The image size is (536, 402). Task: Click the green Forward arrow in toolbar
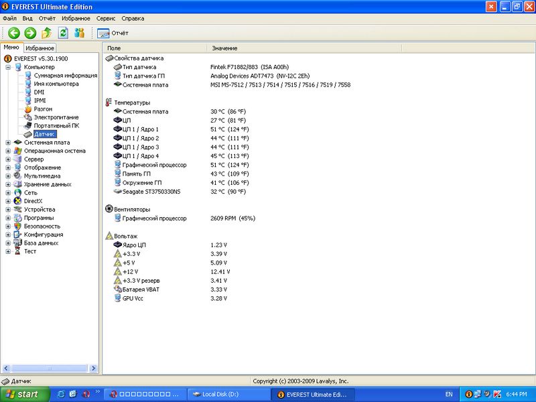(x=30, y=33)
